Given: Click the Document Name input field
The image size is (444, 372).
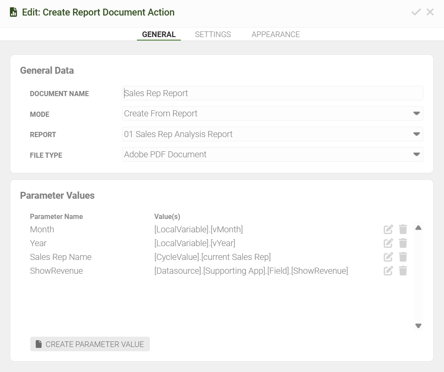Looking at the screenshot, I should [272, 93].
